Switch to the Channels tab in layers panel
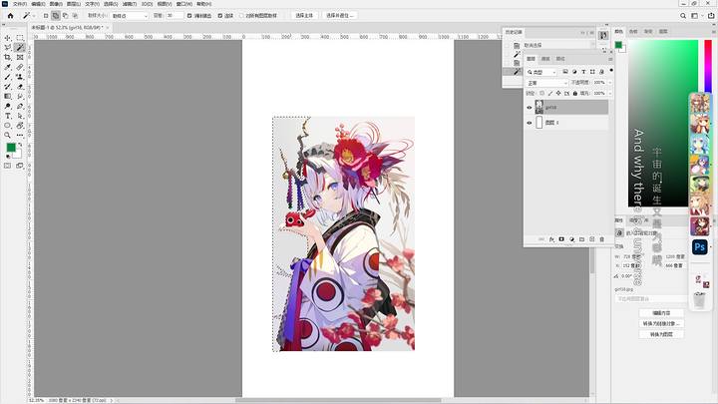The width and height of the screenshot is (718, 404). 545,59
